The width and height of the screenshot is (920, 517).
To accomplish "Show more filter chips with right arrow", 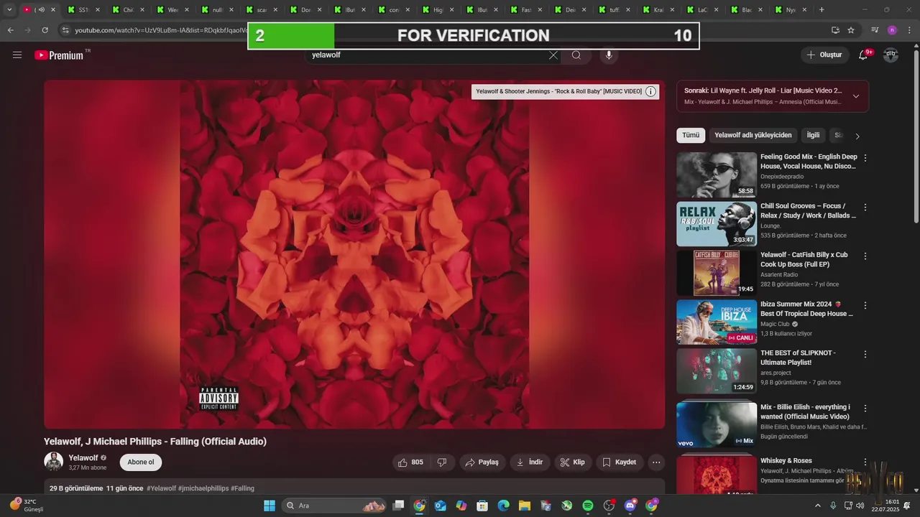I will [857, 136].
